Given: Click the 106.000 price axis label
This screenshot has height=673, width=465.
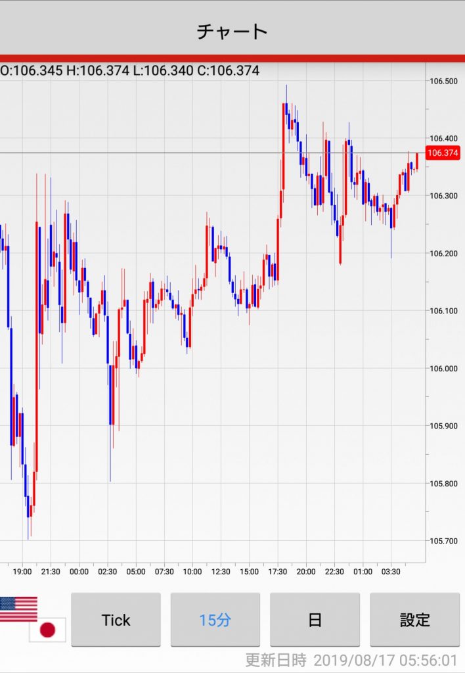Looking at the screenshot, I should click(443, 369).
